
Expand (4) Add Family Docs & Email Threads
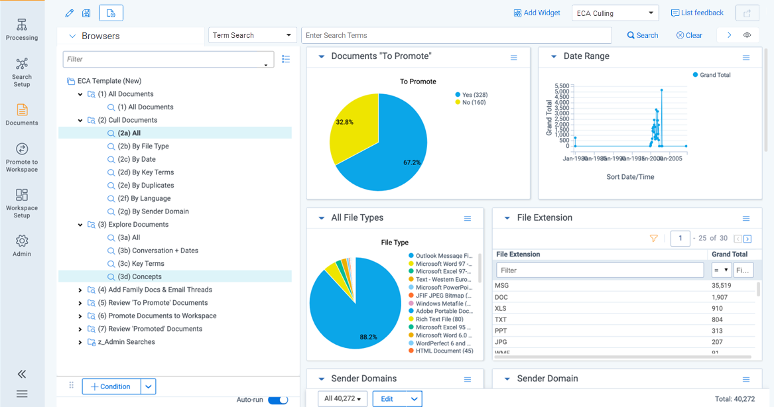[80, 290]
